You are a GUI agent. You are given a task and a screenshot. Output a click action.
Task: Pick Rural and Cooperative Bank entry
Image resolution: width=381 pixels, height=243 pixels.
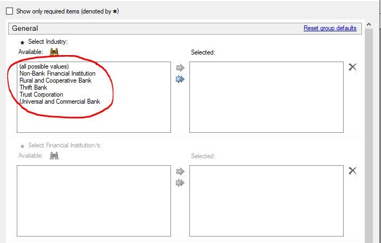55,80
